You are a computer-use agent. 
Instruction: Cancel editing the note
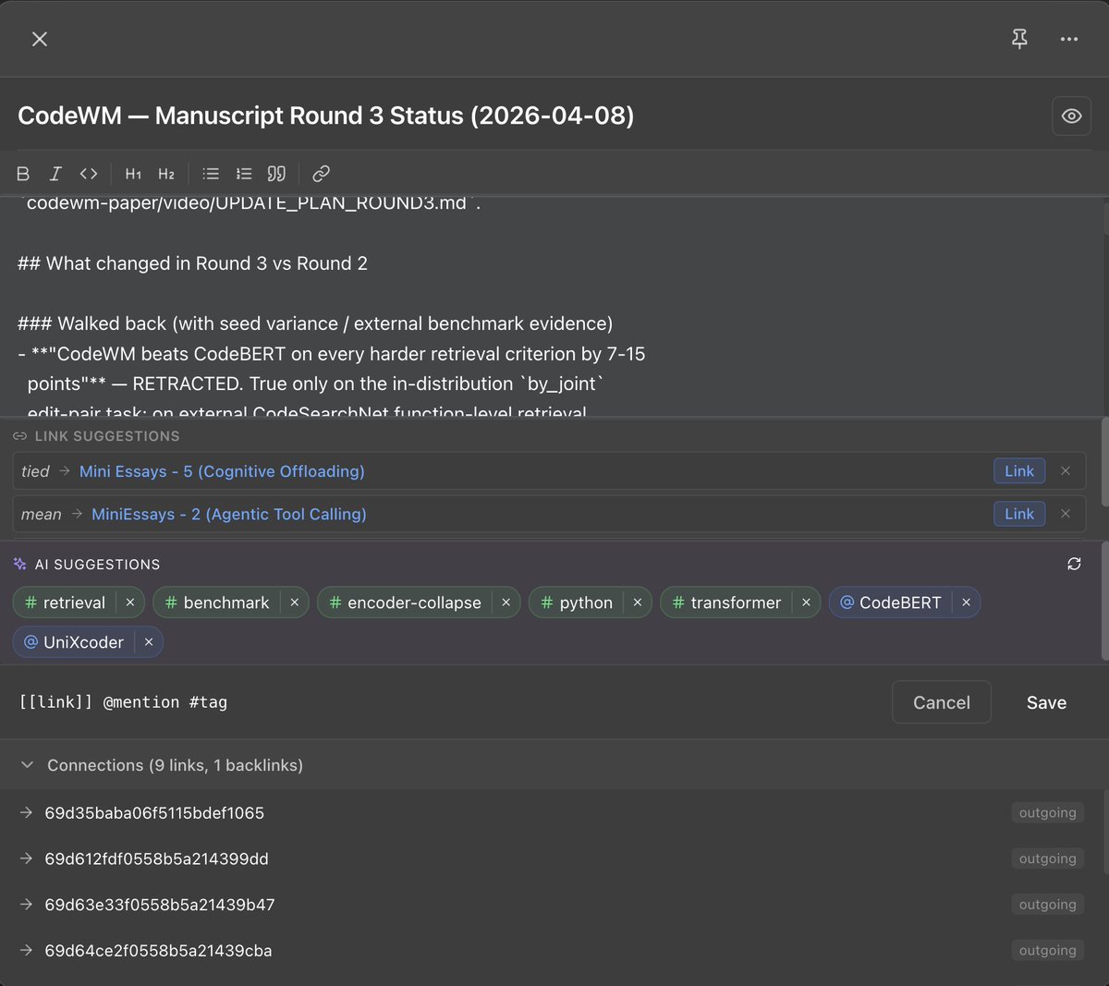click(x=942, y=702)
